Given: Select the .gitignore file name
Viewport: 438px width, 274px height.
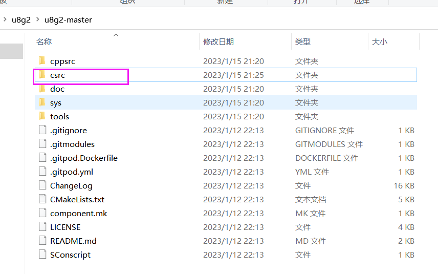Looking at the screenshot, I should click(x=69, y=131).
